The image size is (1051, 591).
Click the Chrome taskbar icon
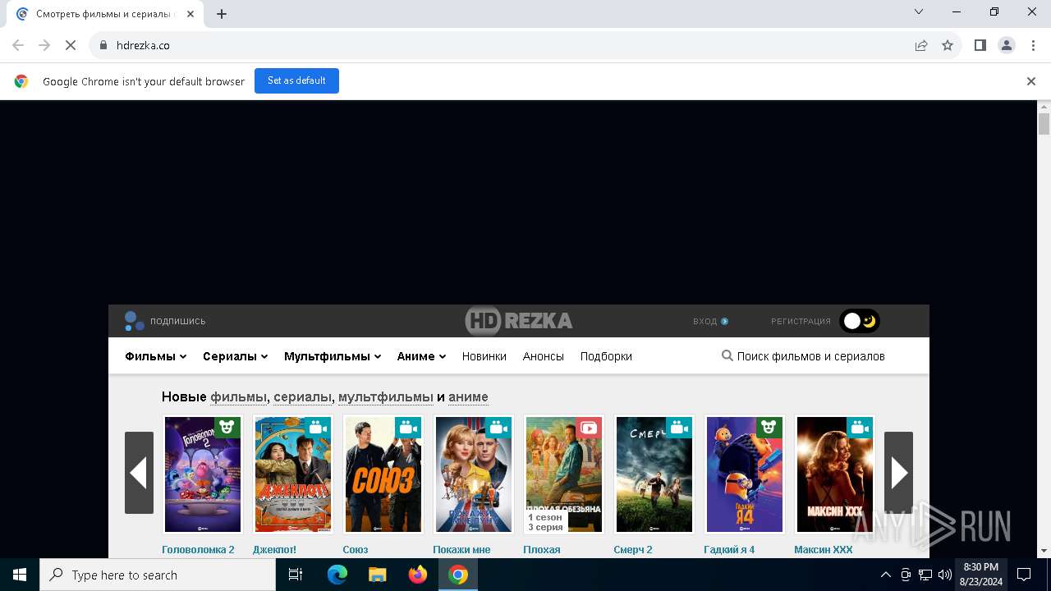[x=458, y=575]
